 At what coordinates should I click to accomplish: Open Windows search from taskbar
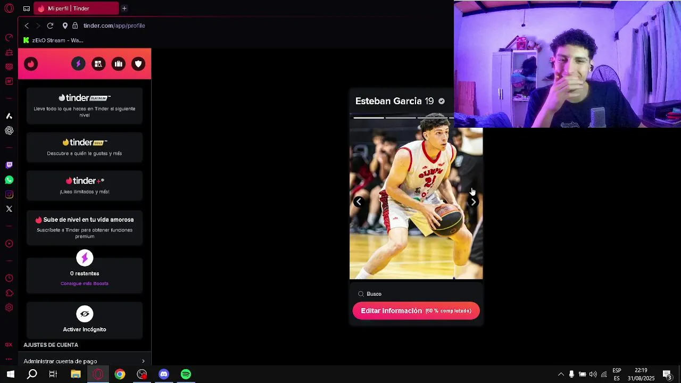click(x=32, y=374)
